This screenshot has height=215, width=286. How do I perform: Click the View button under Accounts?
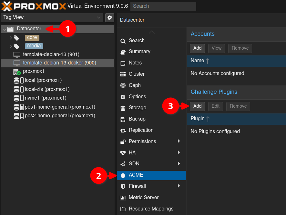(x=217, y=48)
